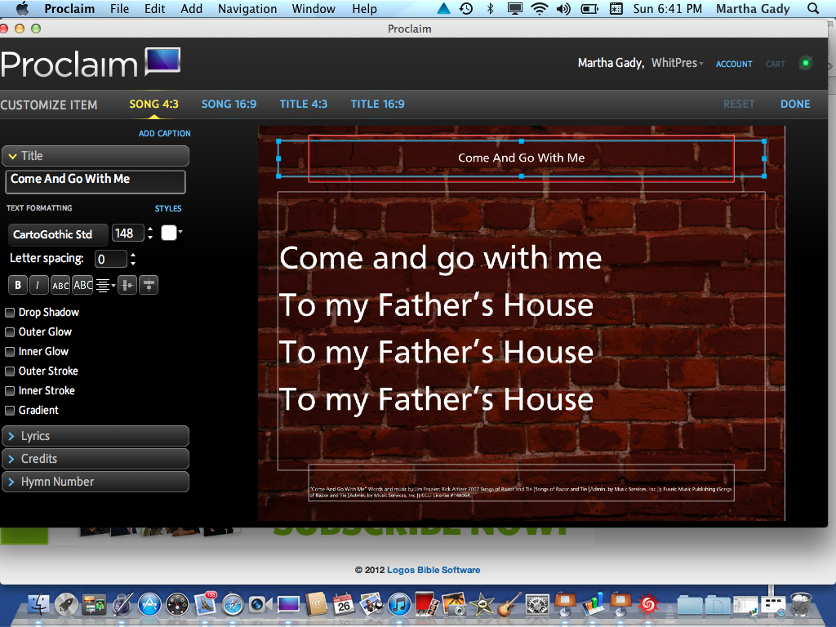Screen dimensions: 836x627
Task: Open the Spotlight search magnifier
Action: coord(813,8)
